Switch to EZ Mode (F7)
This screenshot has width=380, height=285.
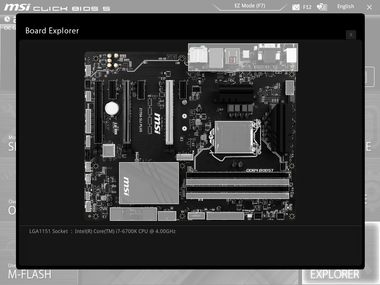coord(250,6)
